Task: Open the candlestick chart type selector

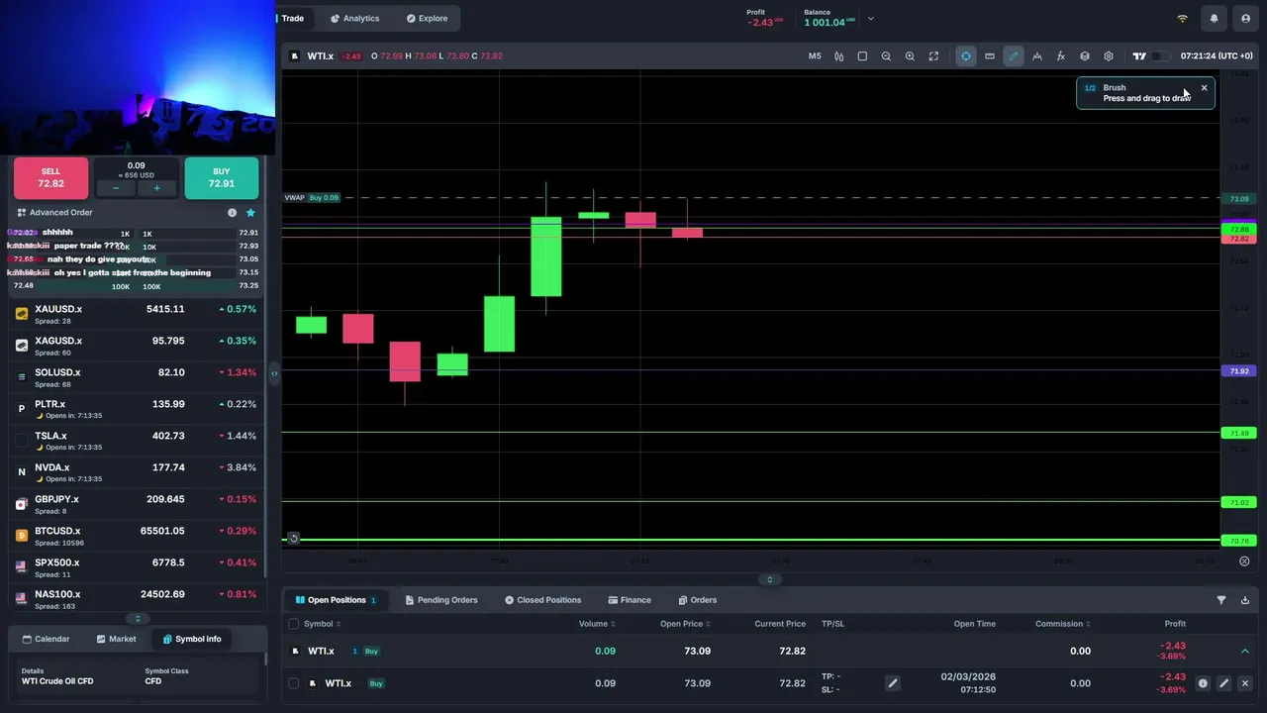Action: click(x=838, y=56)
